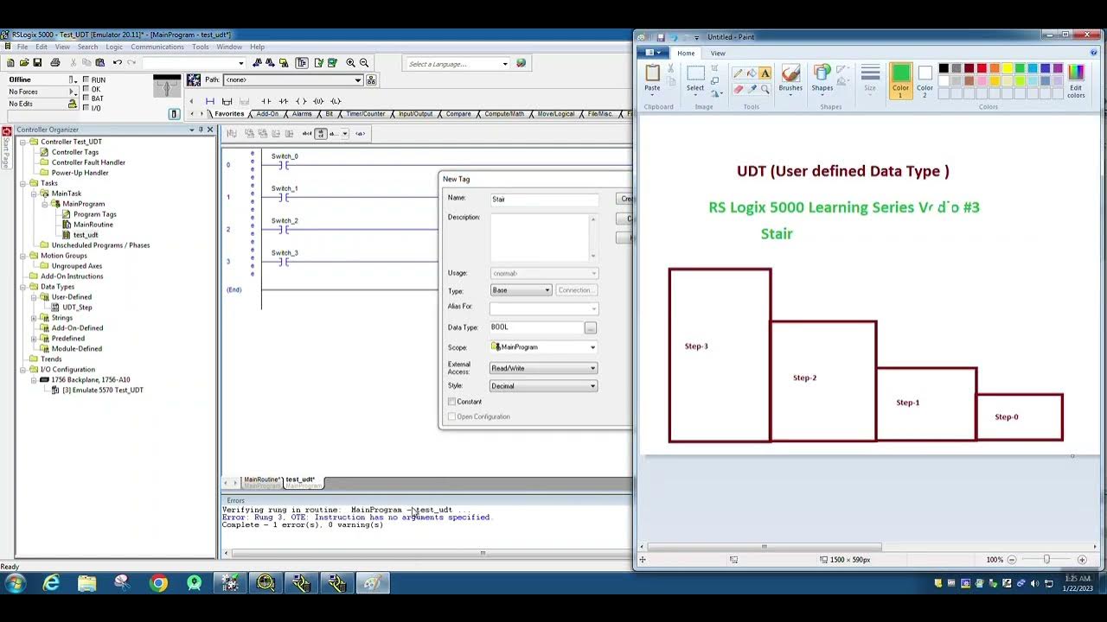Select the Fill with color bucket in Paint
Image resolution: width=1107 pixels, height=622 pixels.
point(752,73)
